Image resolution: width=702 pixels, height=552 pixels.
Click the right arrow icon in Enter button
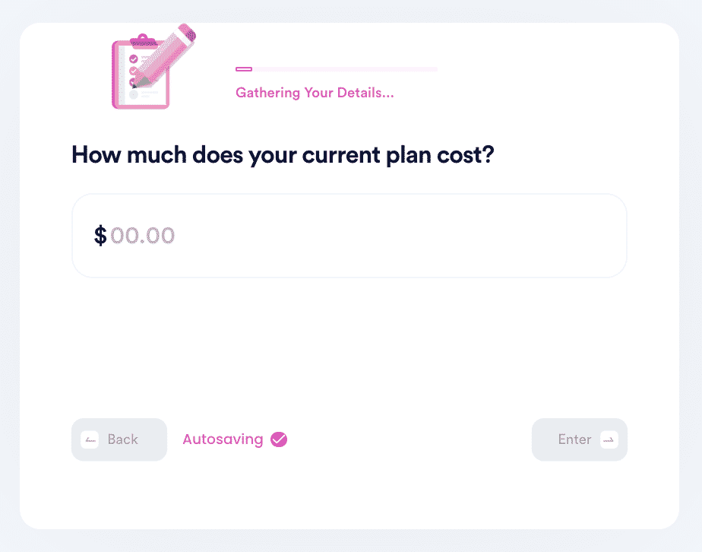[609, 439]
